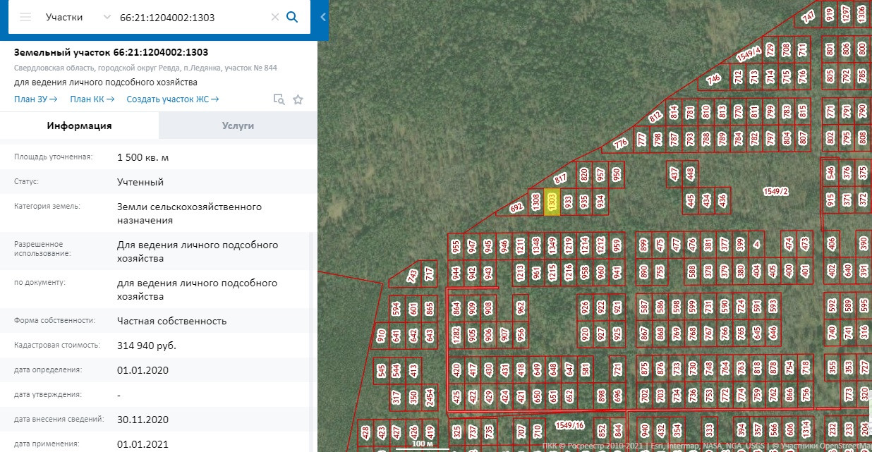This screenshot has height=452, width=872.
Task: Add the parcel to favorites with the star
Action: 298,99
